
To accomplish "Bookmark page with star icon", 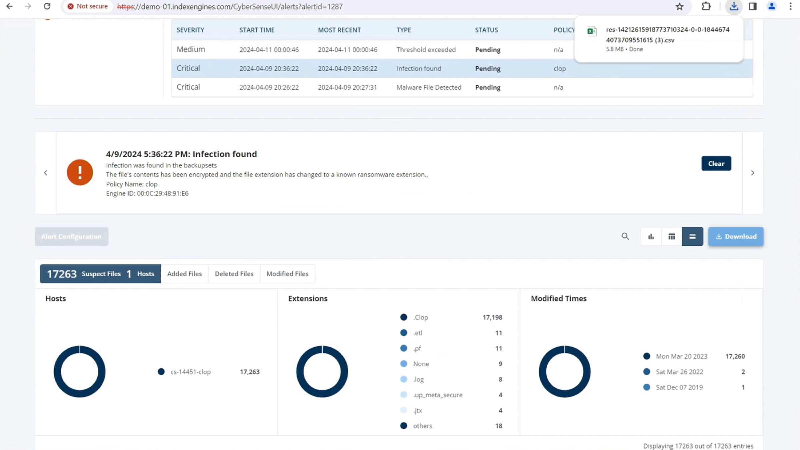I will coord(679,6).
